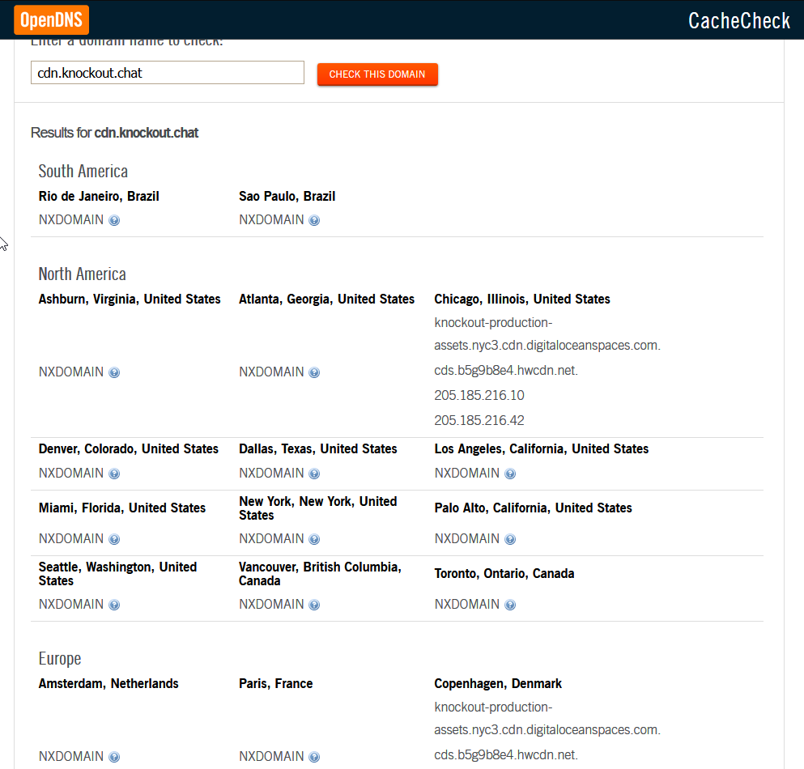Click NXDOMAIN text under Toronto, Ontario
Viewport: 804px width, 769px height.
[467, 605]
